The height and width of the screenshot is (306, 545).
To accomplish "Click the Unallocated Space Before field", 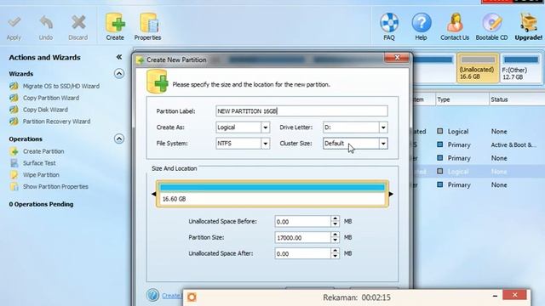I will pos(302,222).
